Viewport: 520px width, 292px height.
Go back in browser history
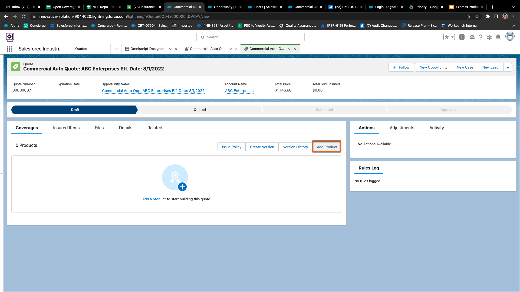click(6, 16)
